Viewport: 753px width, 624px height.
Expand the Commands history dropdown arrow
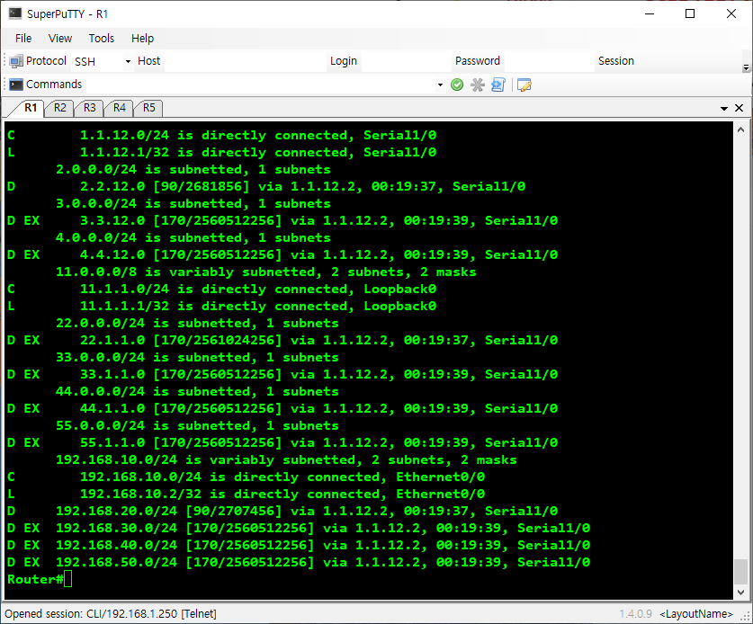click(440, 85)
